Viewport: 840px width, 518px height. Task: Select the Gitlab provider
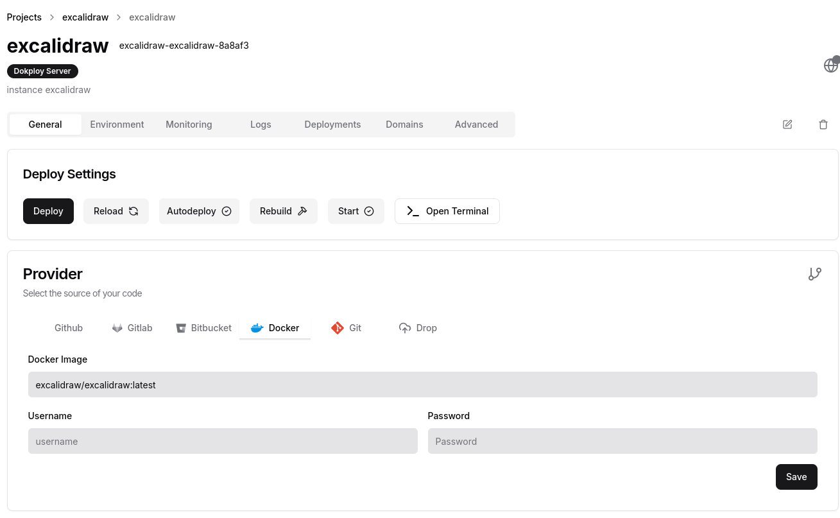click(133, 328)
